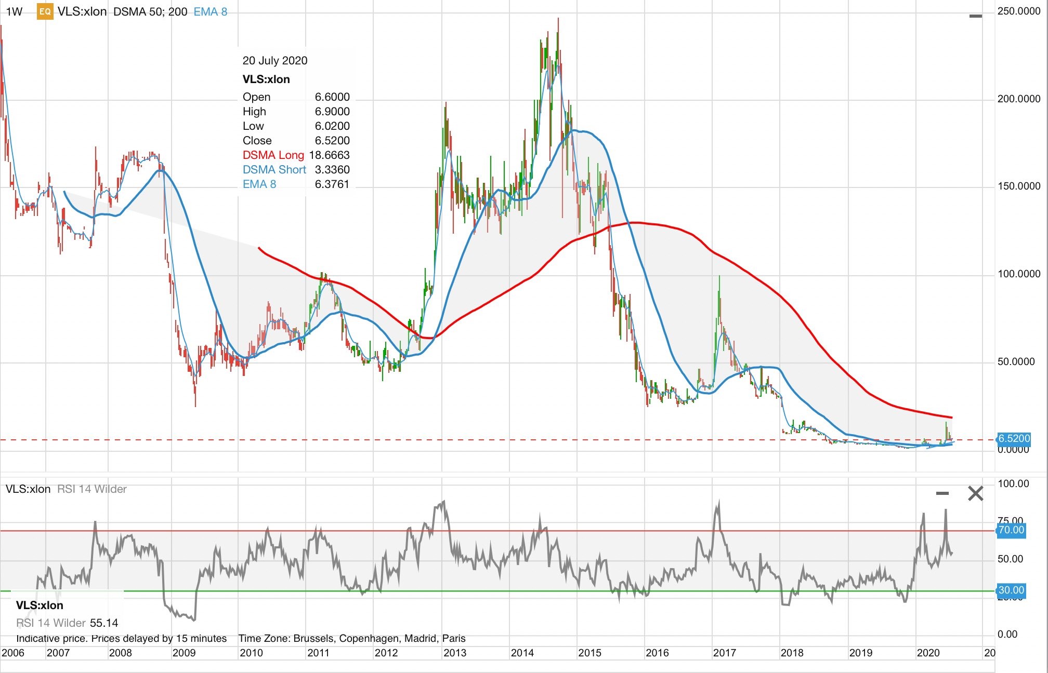Change the 1W timeframe selector
Viewport: 1048px width, 673px height.
click(14, 11)
